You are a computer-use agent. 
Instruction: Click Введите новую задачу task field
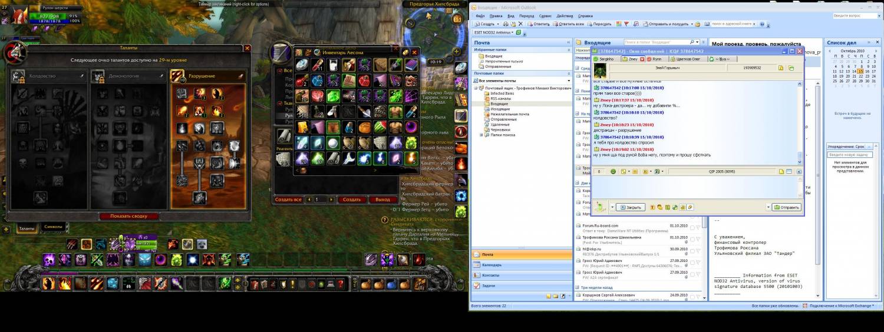[x=850, y=155]
